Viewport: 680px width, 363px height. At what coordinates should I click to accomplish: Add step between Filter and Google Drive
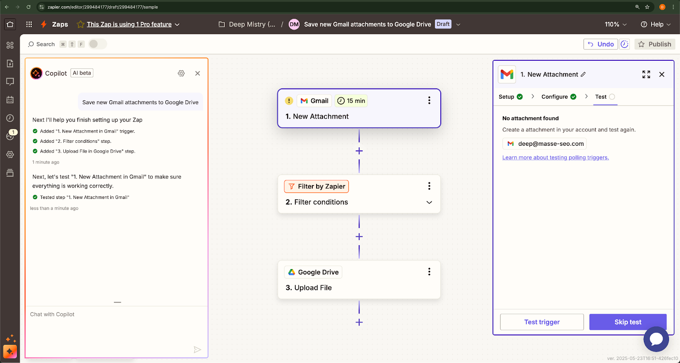[x=359, y=236]
